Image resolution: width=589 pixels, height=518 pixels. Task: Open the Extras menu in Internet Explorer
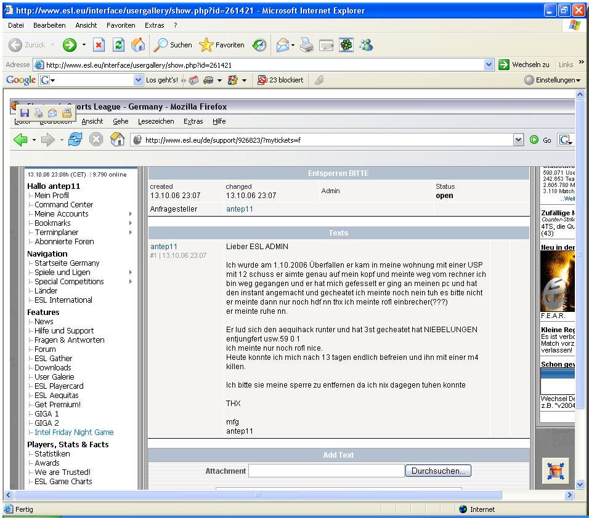[x=155, y=25]
